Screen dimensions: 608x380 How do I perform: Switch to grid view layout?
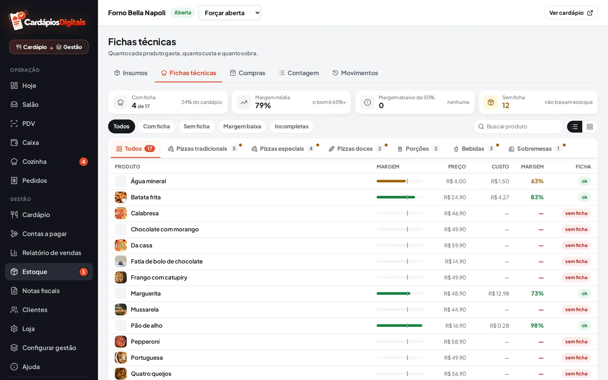pyautogui.click(x=590, y=127)
